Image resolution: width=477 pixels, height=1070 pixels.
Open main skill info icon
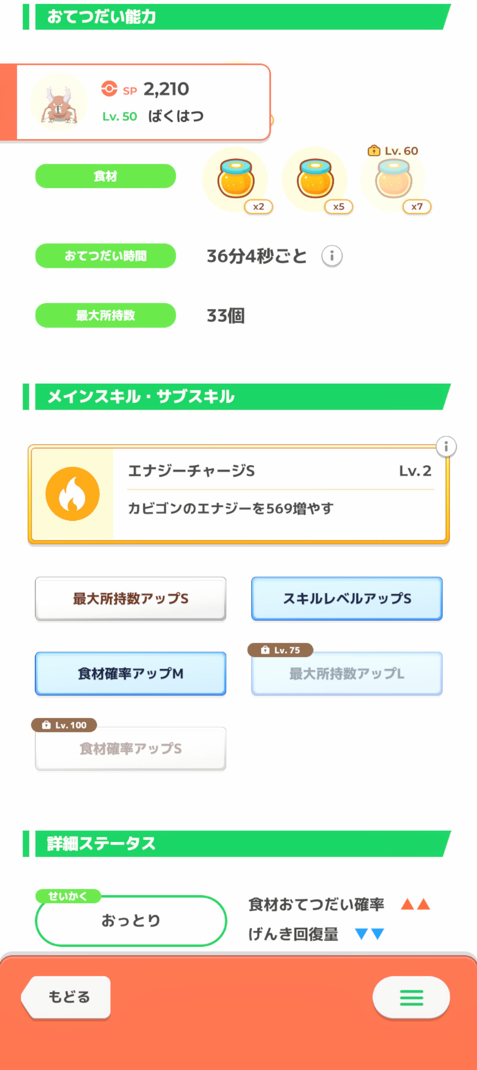(446, 447)
